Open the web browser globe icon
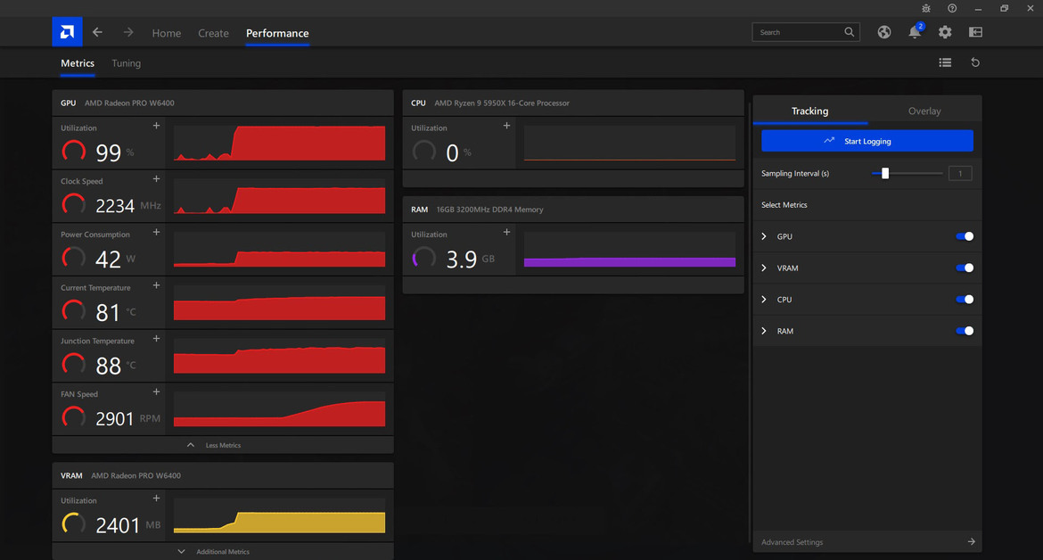The image size is (1043, 560). (884, 32)
